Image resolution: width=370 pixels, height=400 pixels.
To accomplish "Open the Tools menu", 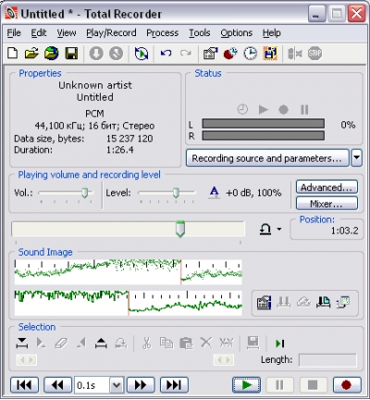I will (199, 32).
